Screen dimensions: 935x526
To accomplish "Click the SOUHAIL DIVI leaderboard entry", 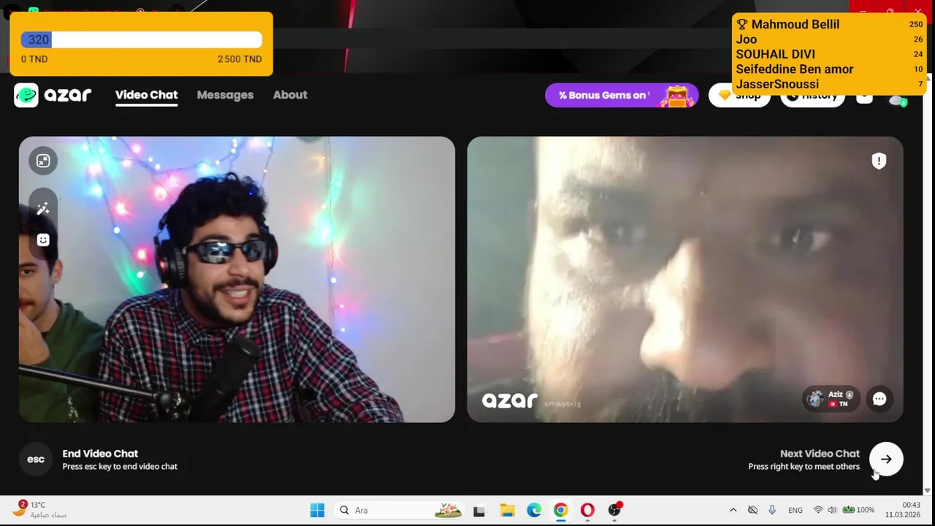I will [x=828, y=54].
